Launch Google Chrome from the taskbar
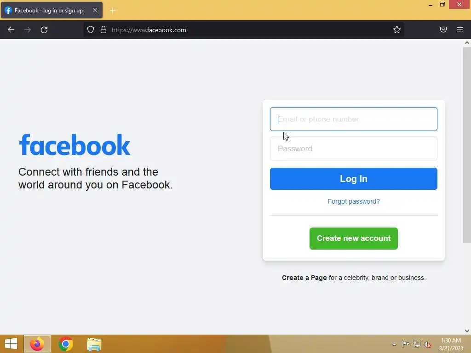 coord(65,344)
